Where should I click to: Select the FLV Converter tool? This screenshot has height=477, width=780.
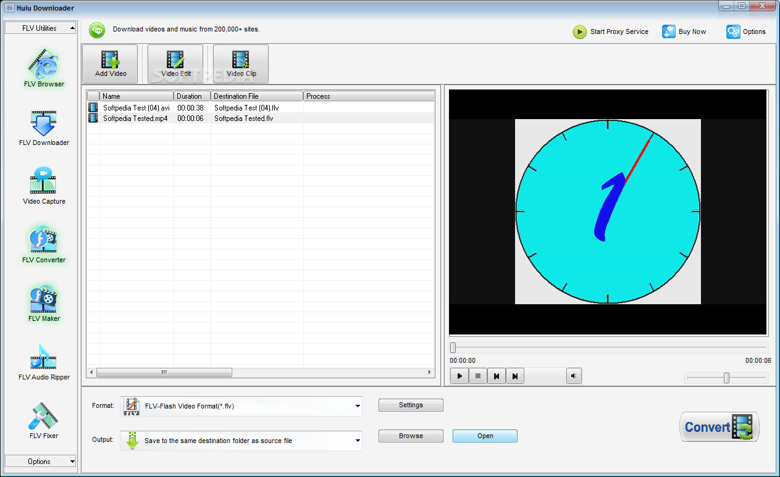(43, 245)
